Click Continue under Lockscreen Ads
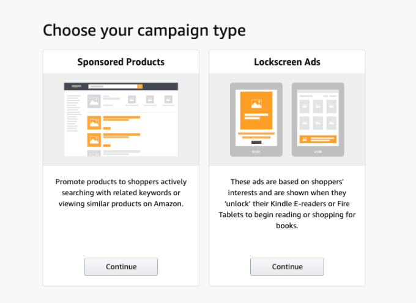Viewport: 416px width, 303px height. (x=287, y=266)
